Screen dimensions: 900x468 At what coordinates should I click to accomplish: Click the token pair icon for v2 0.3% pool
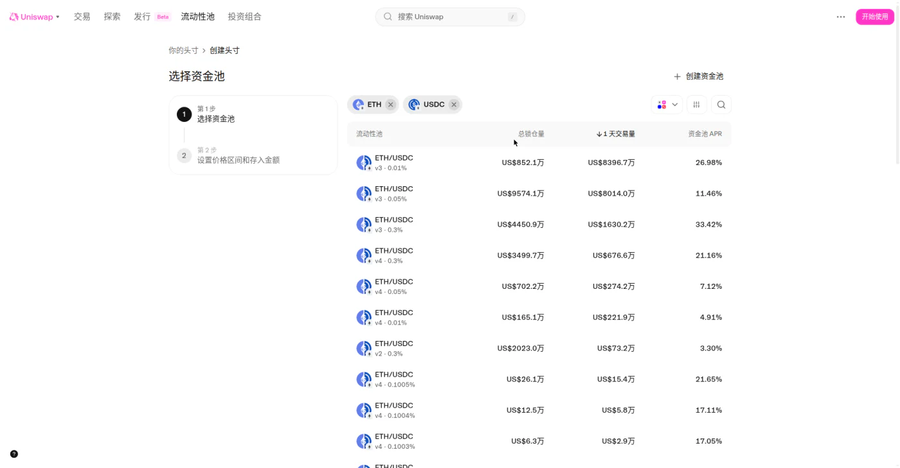pos(364,349)
